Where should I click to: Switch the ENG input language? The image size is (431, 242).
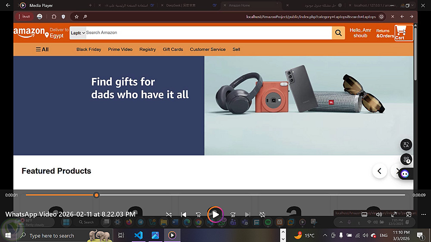[384, 236]
